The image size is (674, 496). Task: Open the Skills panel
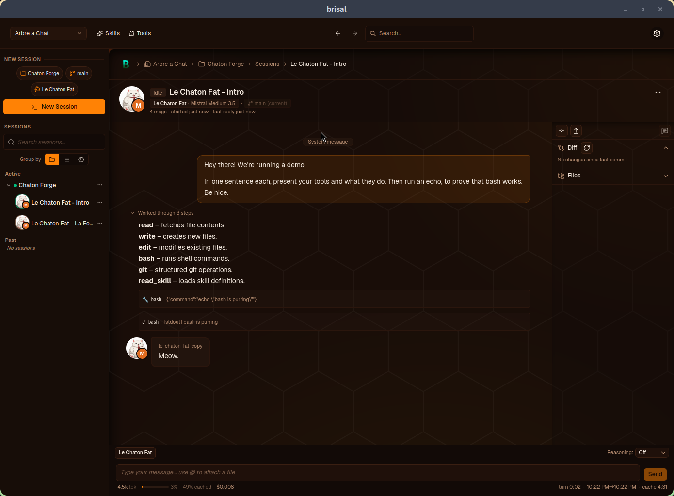(108, 33)
